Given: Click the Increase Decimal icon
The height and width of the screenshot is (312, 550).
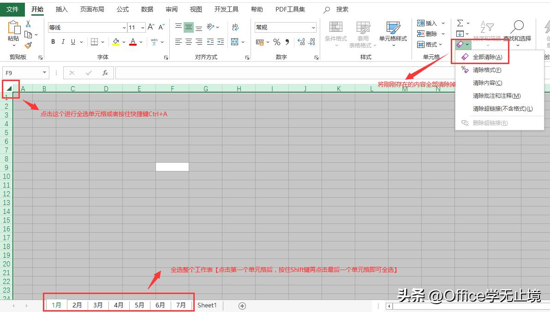Looking at the screenshot, I should tap(301, 42).
